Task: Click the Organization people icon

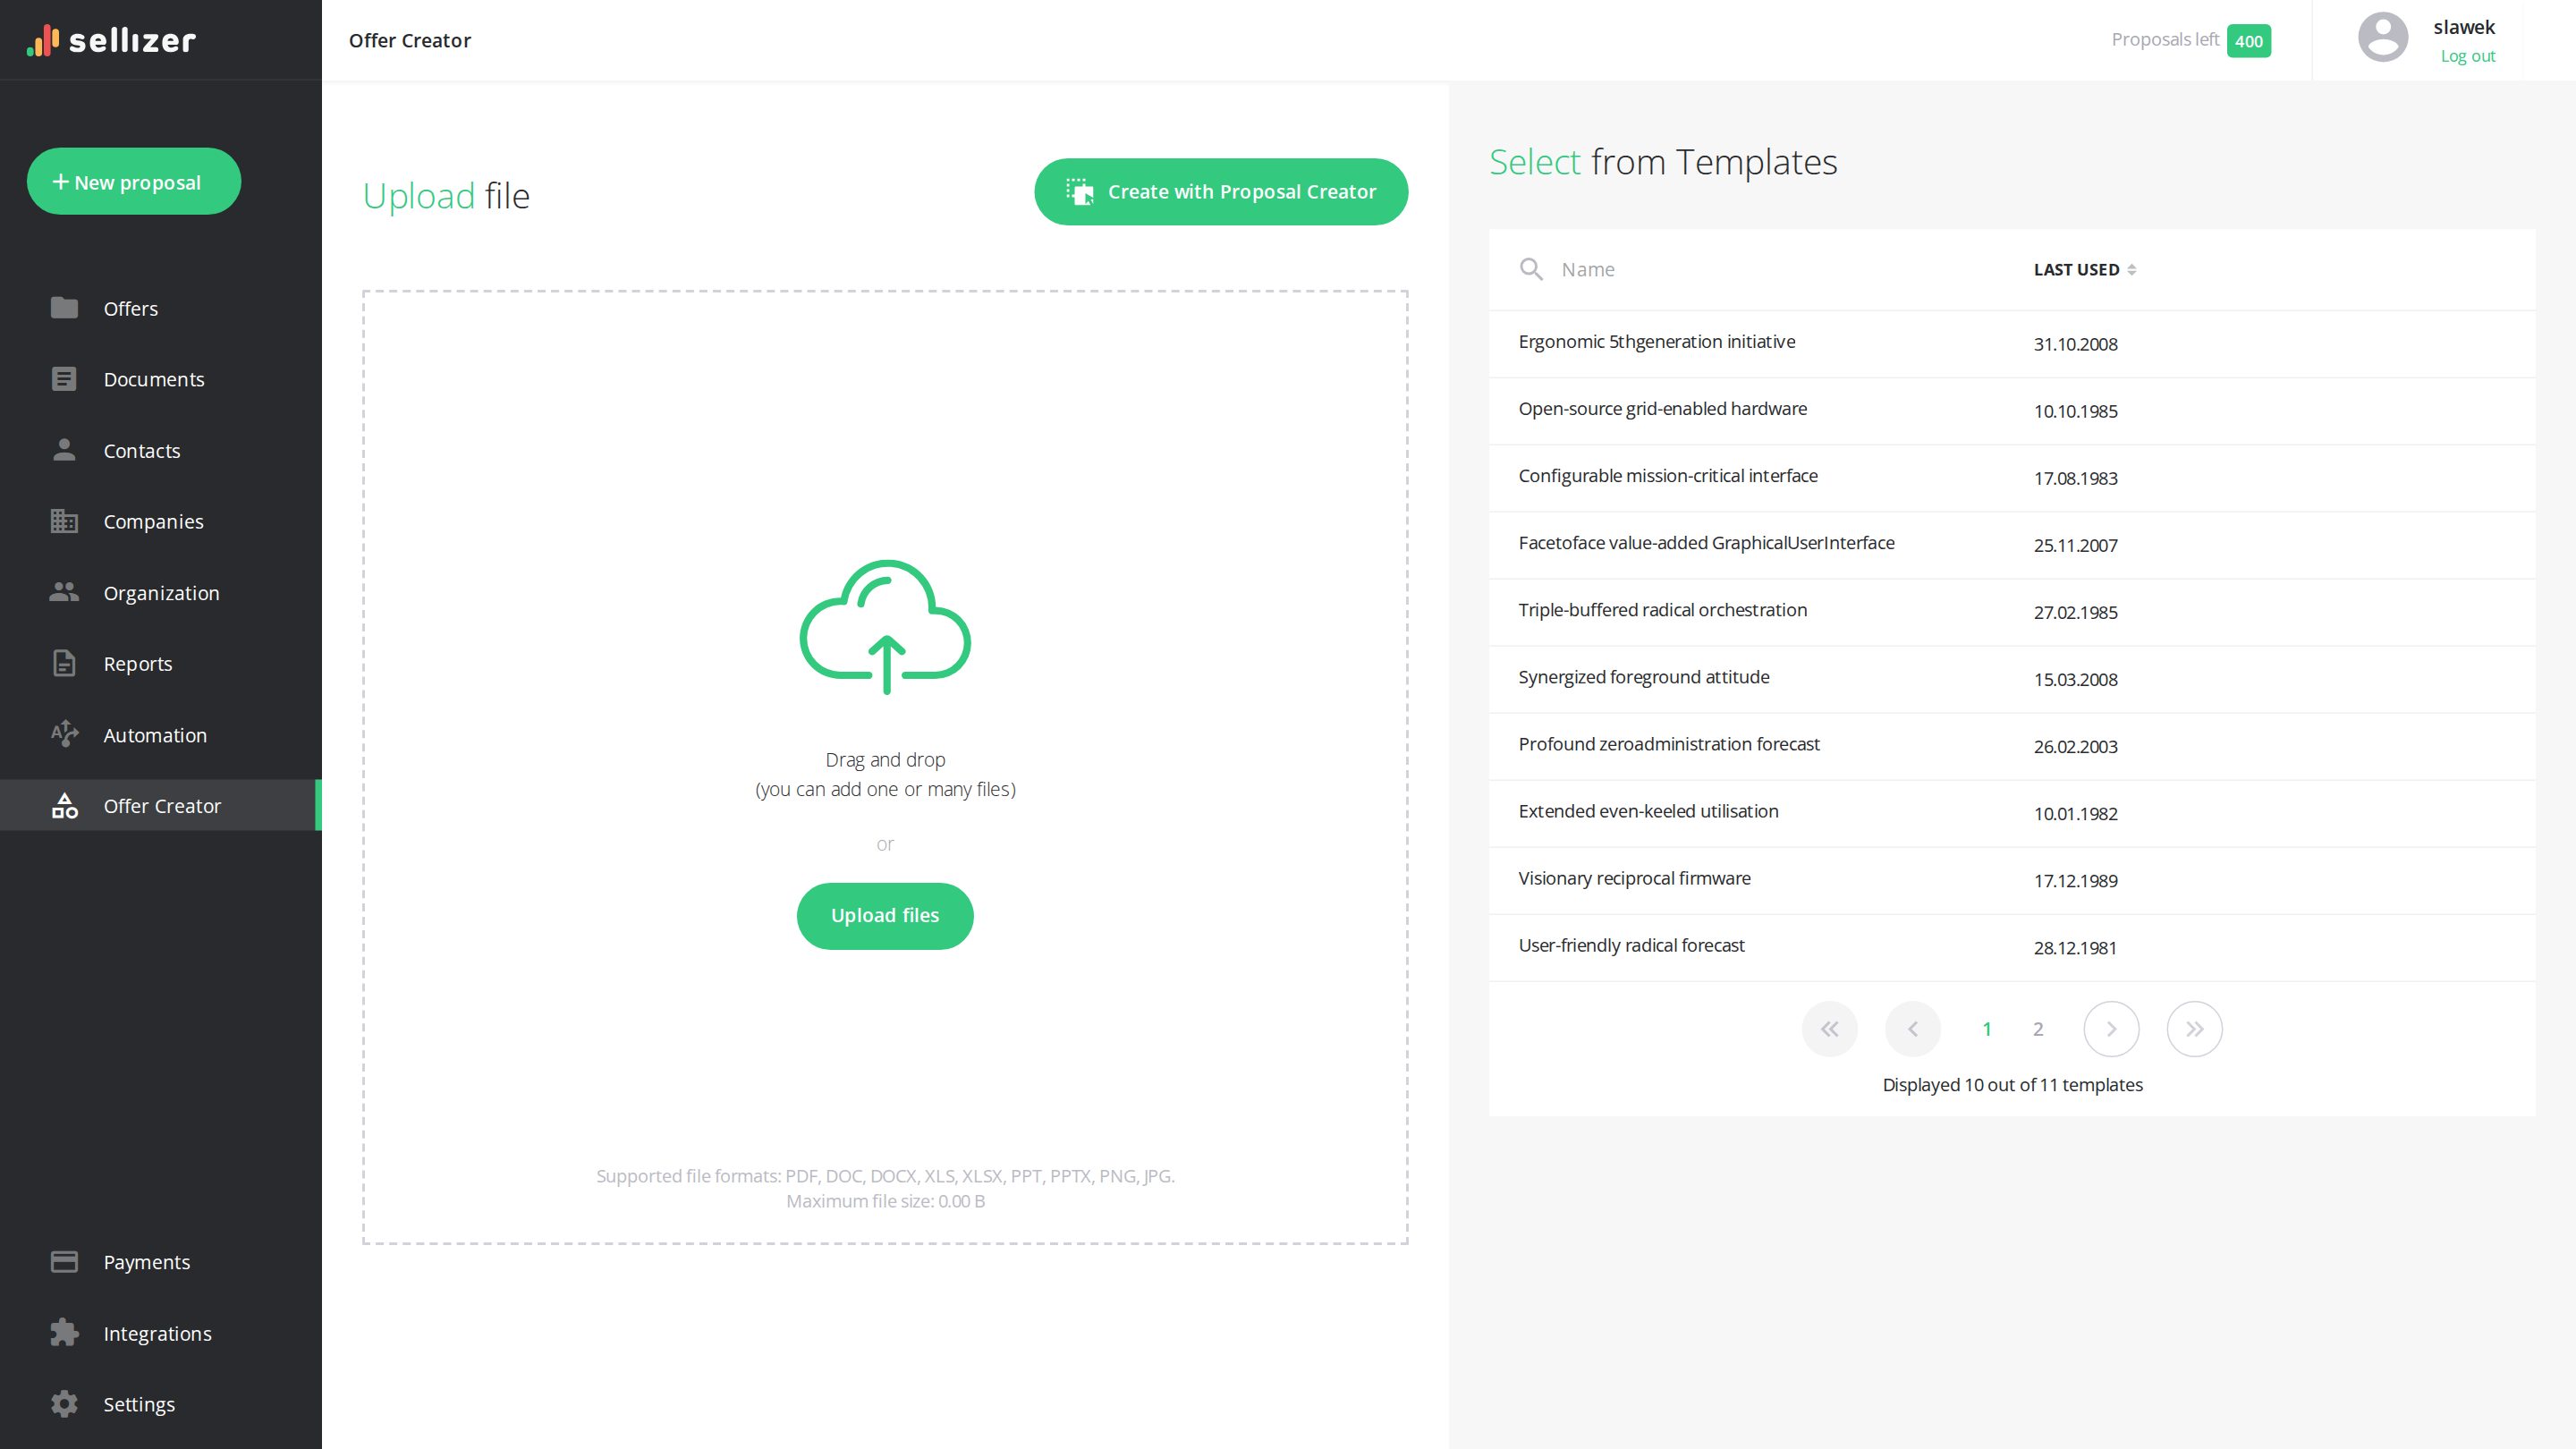Action: point(64,592)
